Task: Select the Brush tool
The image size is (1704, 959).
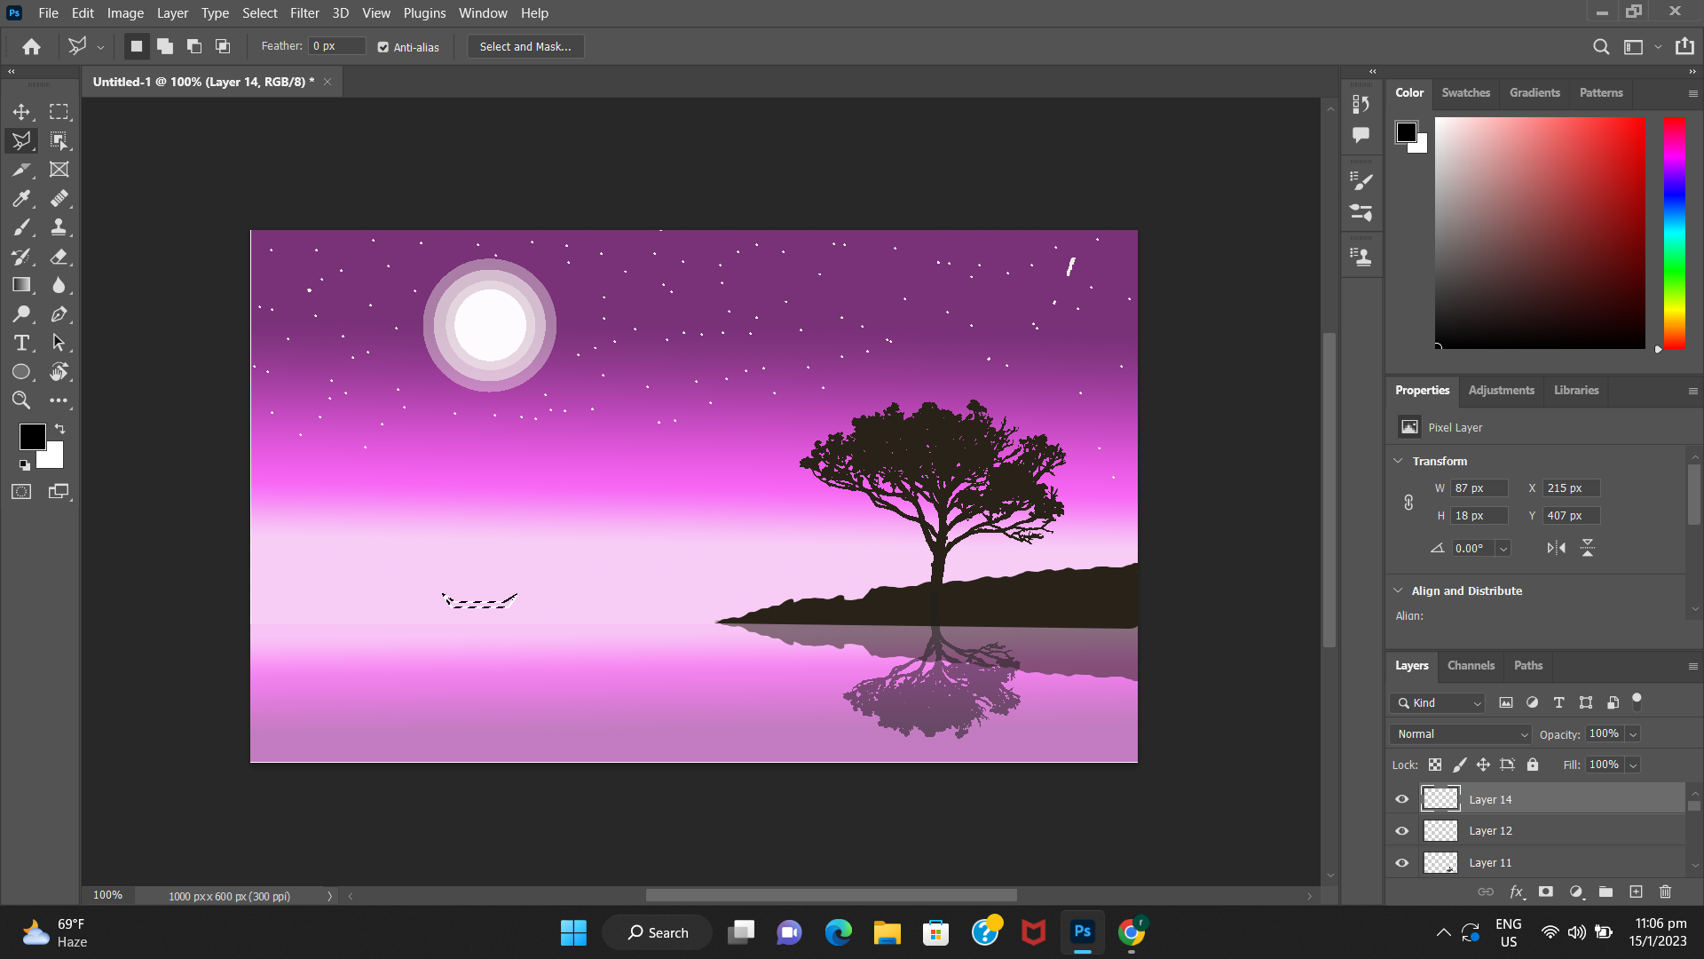Action: (x=21, y=227)
